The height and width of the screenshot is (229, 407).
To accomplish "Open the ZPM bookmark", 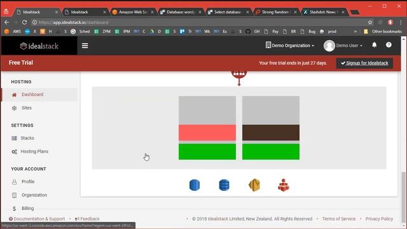I will point(103,31).
